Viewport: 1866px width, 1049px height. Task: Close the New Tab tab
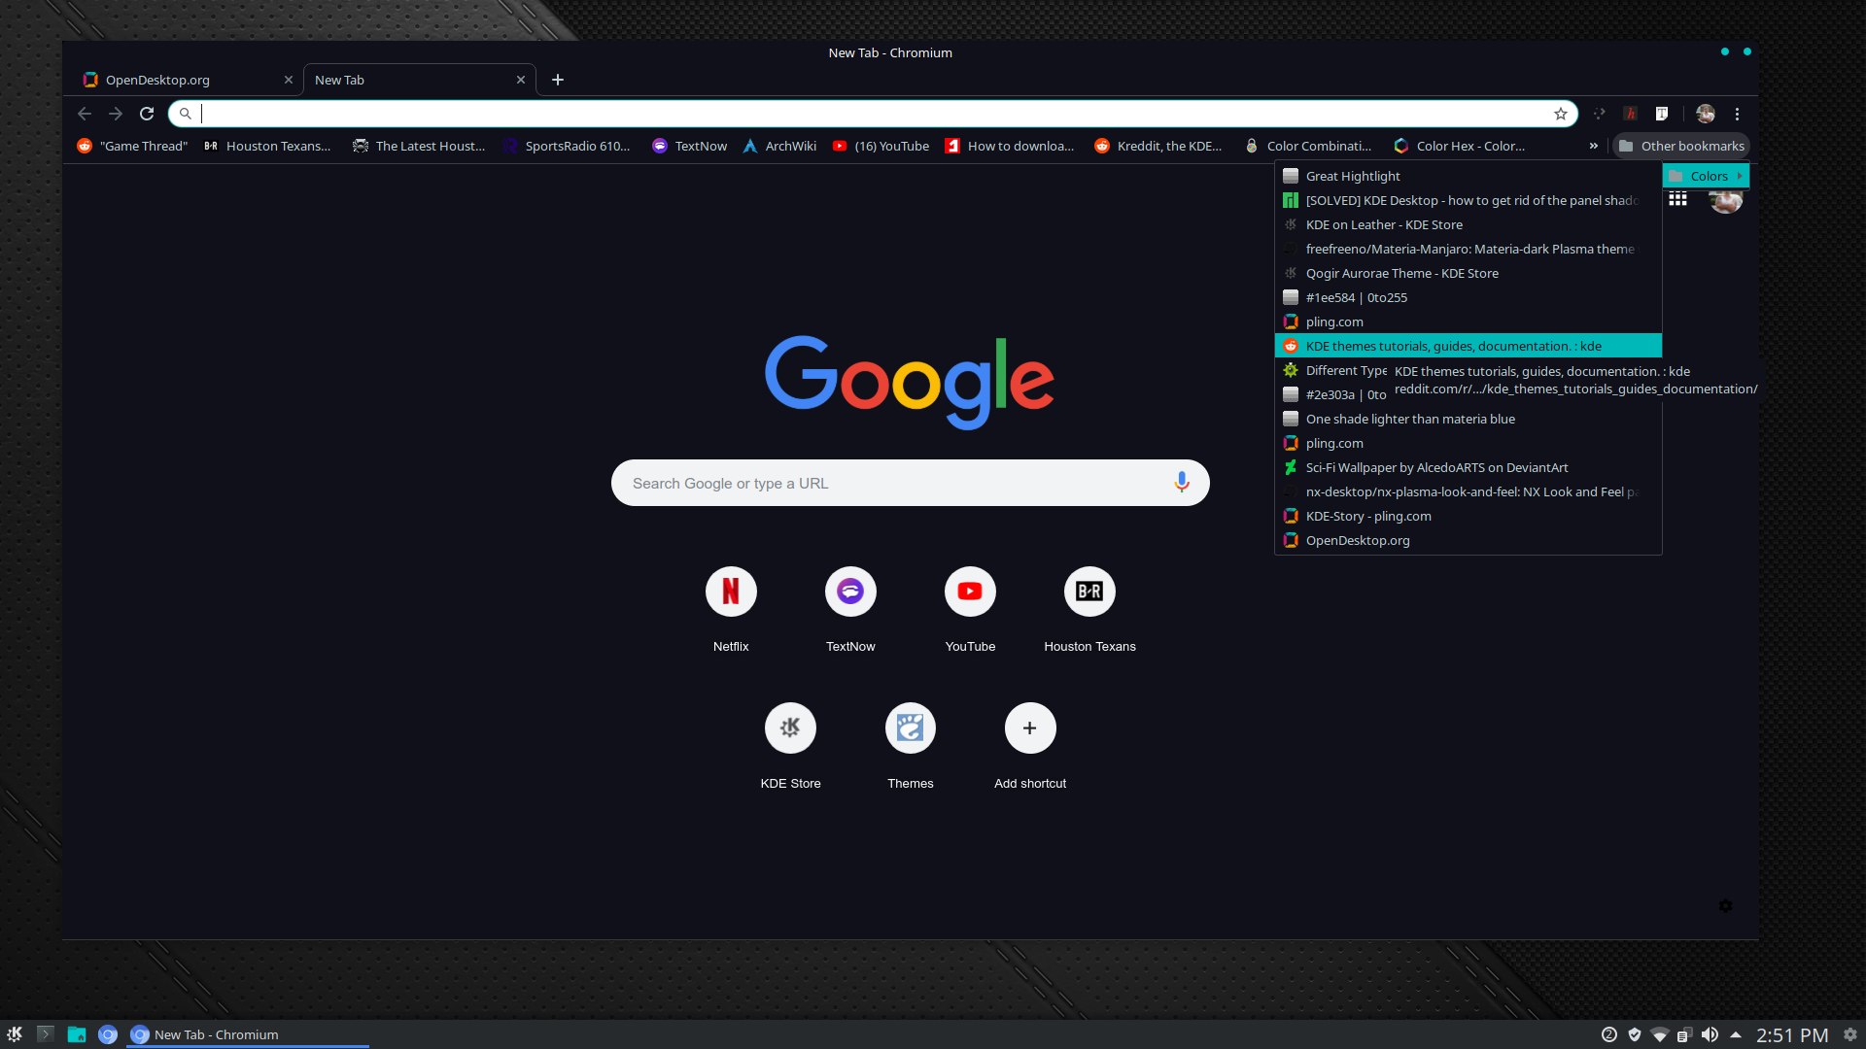coord(521,80)
